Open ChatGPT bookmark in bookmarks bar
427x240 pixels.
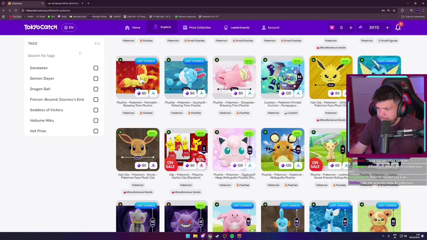click(x=115, y=17)
